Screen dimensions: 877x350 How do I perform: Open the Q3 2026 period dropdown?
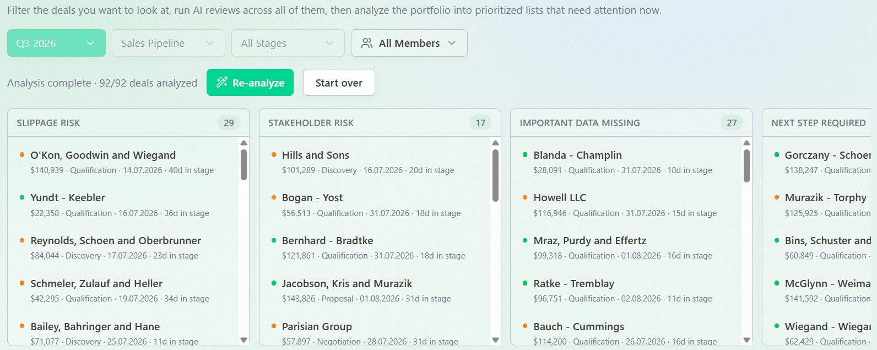[56, 43]
